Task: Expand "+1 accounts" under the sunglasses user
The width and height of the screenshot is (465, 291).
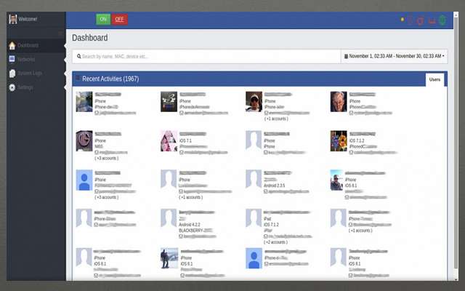Action: (x=275, y=118)
